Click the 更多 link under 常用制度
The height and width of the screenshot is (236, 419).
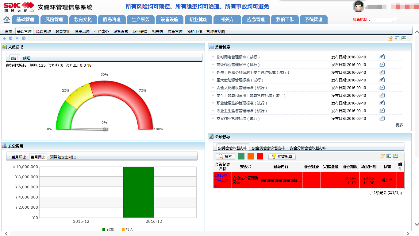[x=399, y=125]
